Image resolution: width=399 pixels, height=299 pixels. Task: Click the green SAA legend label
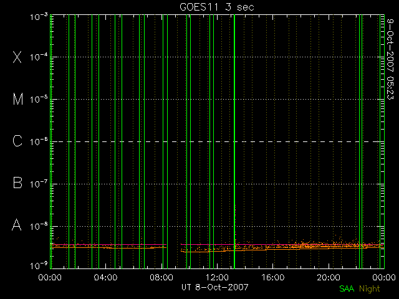tap(347, 288)
